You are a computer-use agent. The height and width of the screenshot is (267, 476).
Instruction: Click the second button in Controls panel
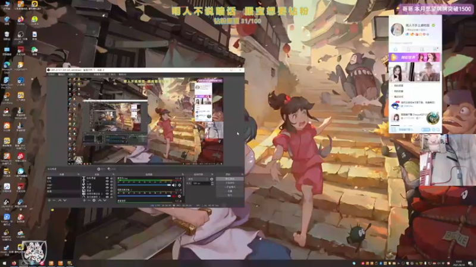coord(230,183)
